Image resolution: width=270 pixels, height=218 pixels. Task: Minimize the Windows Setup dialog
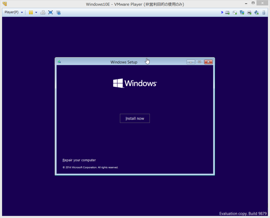(x=191, y=62)
